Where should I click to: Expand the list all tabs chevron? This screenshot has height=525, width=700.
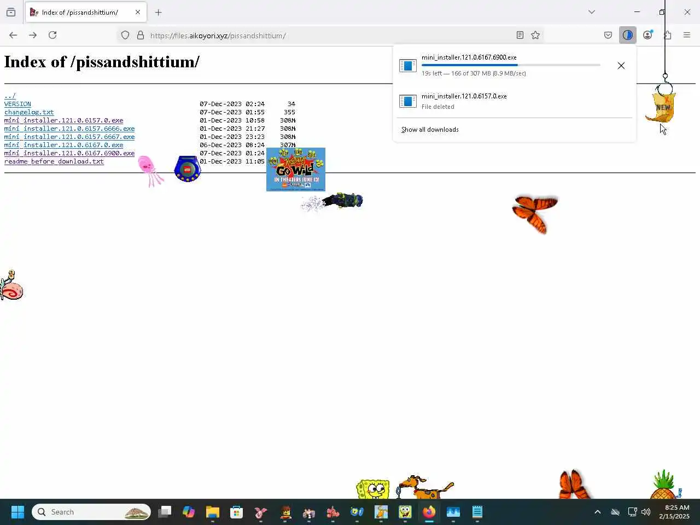[592, 12]
